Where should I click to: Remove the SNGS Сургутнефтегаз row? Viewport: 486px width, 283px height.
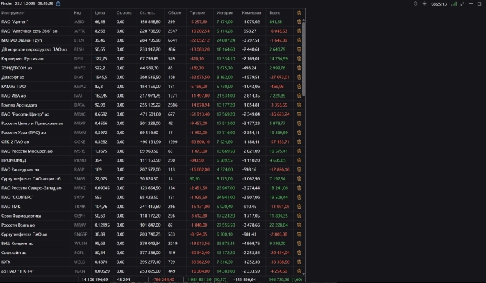(x=299, y=179)
